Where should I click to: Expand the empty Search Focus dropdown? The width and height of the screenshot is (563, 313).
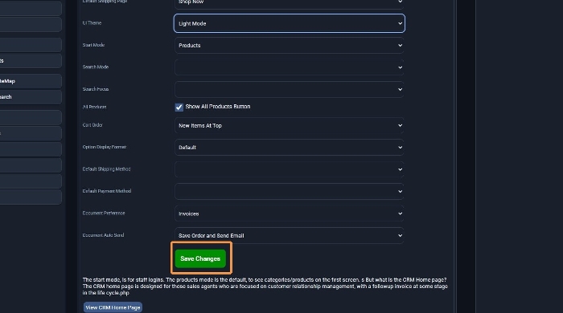[x=289, y=89]
